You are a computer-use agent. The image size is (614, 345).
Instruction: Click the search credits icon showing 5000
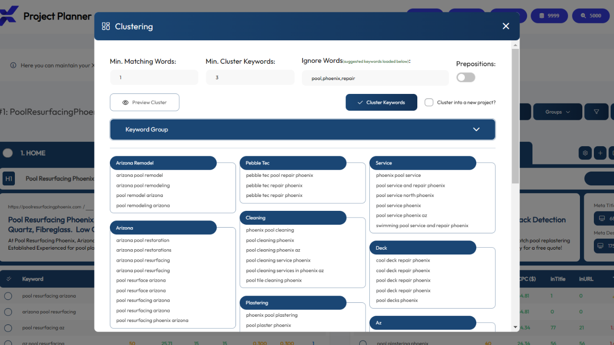pyautogui.click(x=590, y=15)
